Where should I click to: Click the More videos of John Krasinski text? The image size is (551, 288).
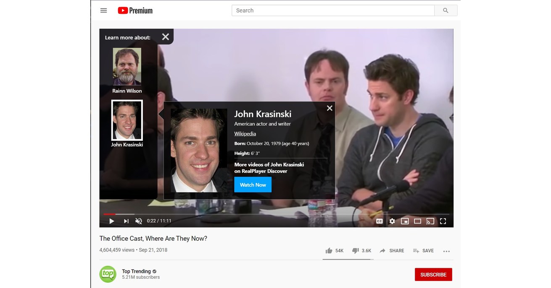pyautogui.click(x=269, y=168)
